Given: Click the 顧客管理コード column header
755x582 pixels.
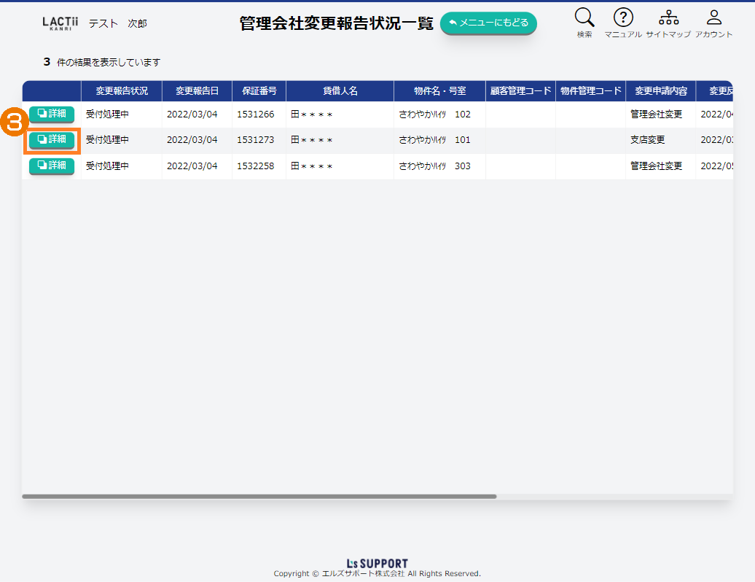Looking at the screenshot, I should tap(520, 91).
